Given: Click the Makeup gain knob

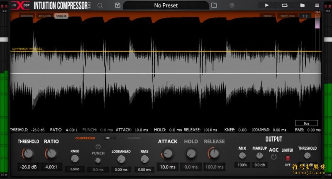Looking at the screenshot, I should pos(260,156).
